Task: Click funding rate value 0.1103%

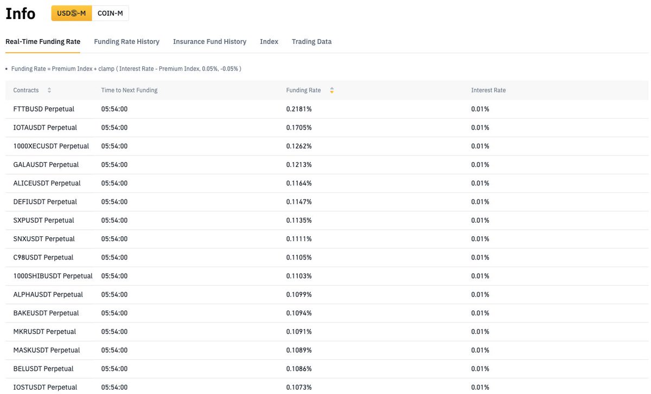Action: (x=299, y=276)
